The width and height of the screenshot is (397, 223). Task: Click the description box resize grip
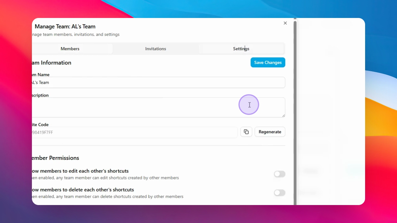point(283,115)
